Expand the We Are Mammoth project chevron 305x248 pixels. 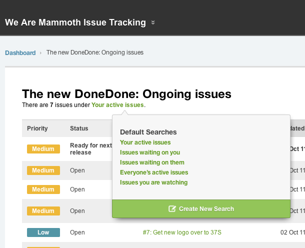click(x=153, y=22)
